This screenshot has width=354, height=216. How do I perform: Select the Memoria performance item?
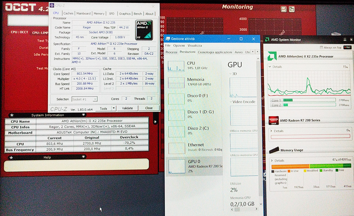click(195, 82)
